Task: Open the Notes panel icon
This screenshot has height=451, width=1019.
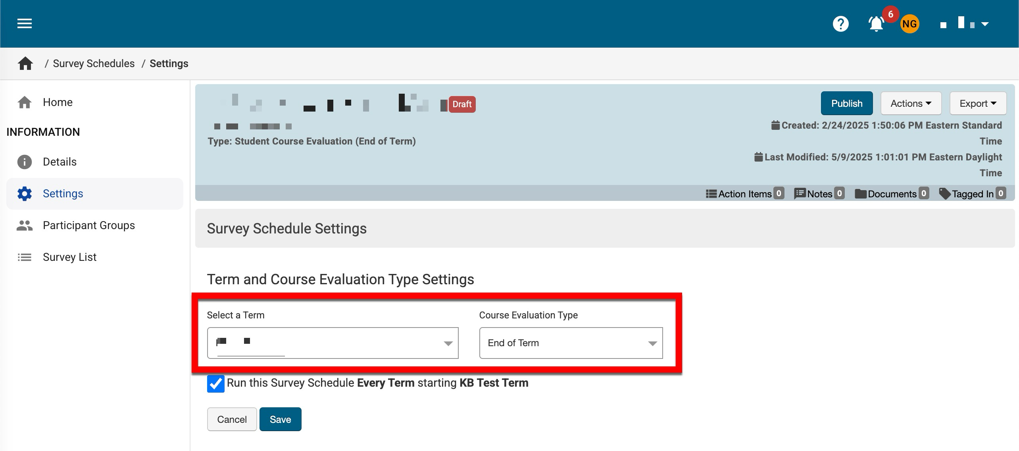Action: [x=800, y=194]
